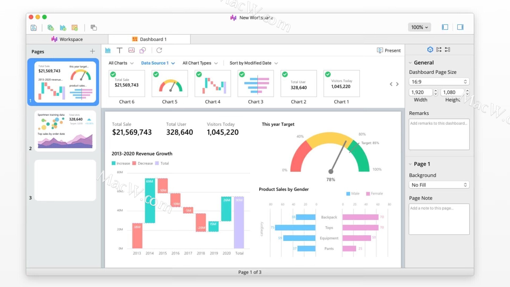
Task: Toggle the left panel layout icon
Action: click(445, 27)
